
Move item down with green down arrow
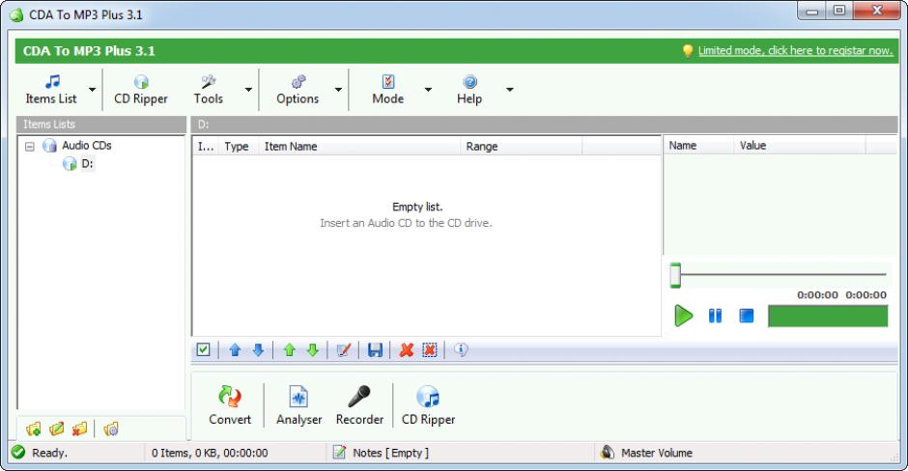pos(313,350)
